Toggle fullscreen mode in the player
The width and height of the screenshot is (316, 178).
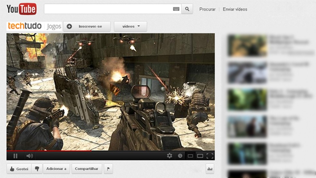coord(210,156)
